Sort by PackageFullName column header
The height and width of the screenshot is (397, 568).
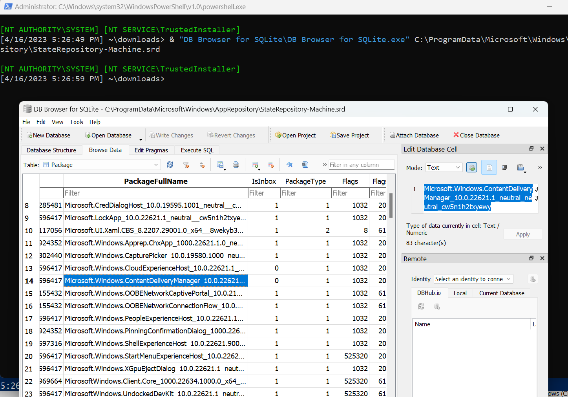156,181
